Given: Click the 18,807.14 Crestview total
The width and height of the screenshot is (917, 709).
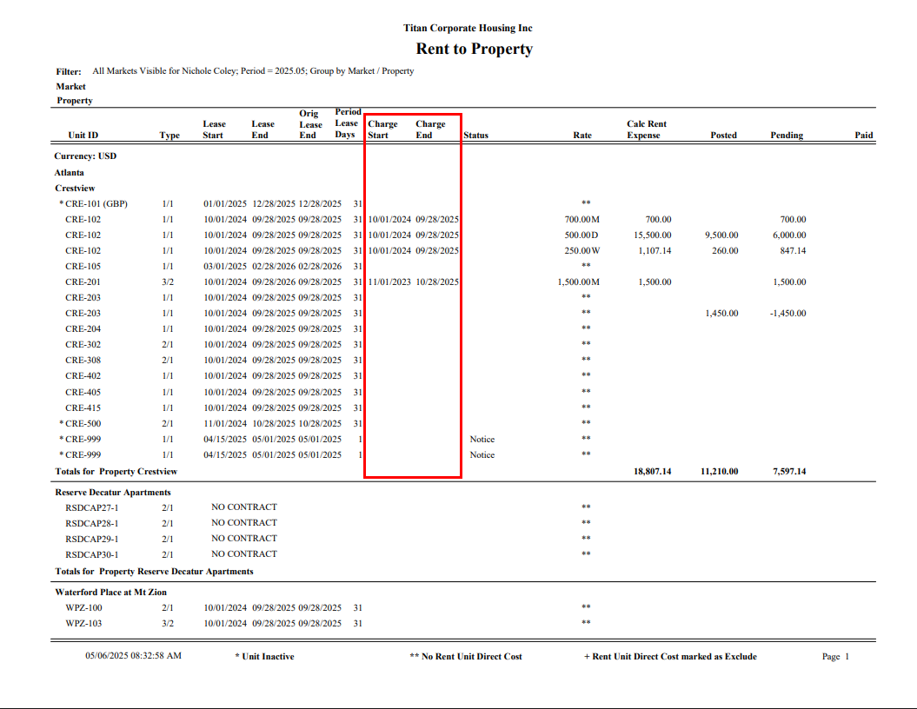Looking at the screenshot, I should 652,472.
